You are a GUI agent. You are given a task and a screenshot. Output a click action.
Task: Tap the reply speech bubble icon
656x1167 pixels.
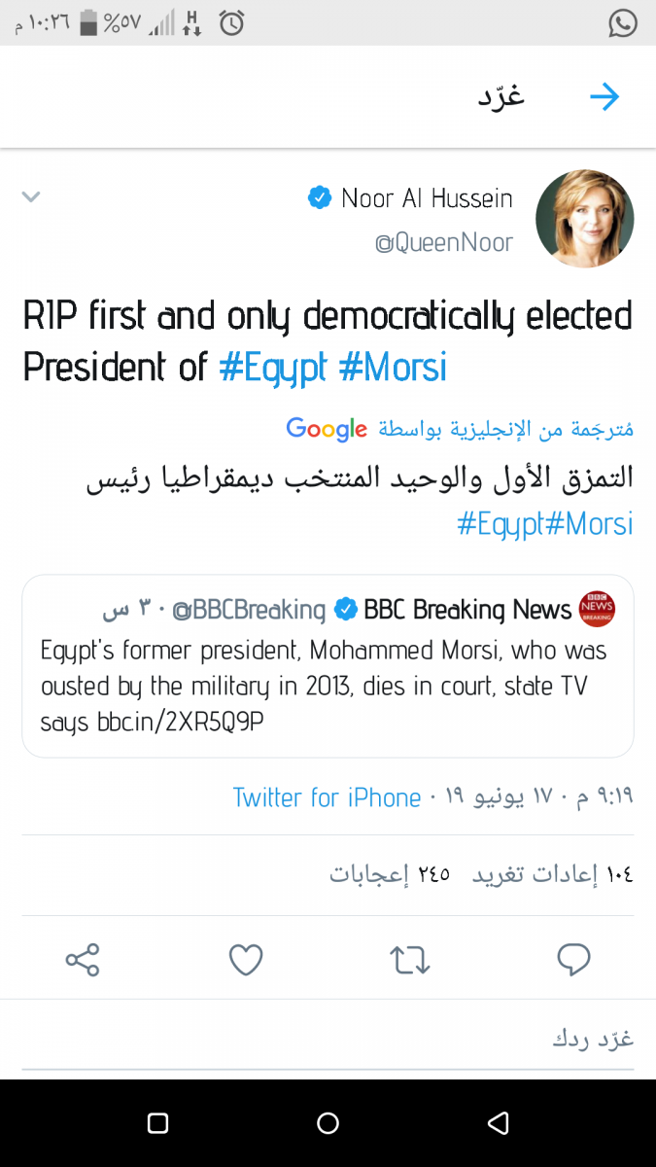tap(573, 960)
